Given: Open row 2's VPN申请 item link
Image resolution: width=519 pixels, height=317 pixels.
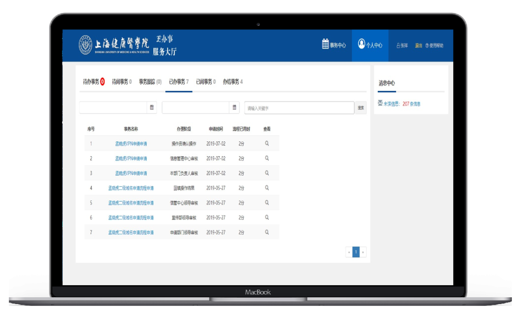Looking at the screenshot, I should click(131, 158).
